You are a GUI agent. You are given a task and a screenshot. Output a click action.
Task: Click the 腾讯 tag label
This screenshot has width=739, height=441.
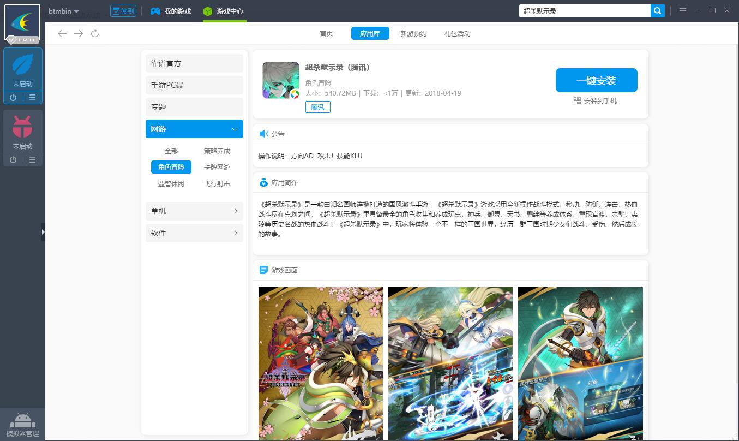(x=317, y=108)
